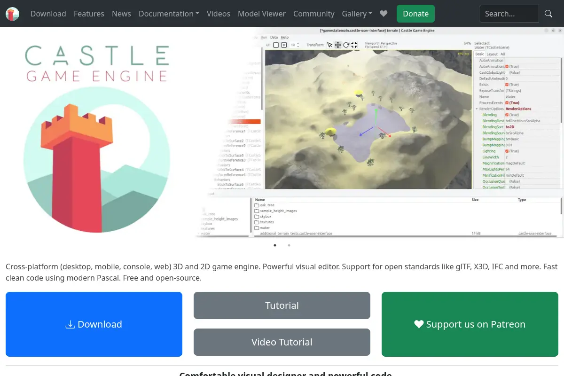
Task: Click Support us on Patreon button
Action: [x=470, y=324]
